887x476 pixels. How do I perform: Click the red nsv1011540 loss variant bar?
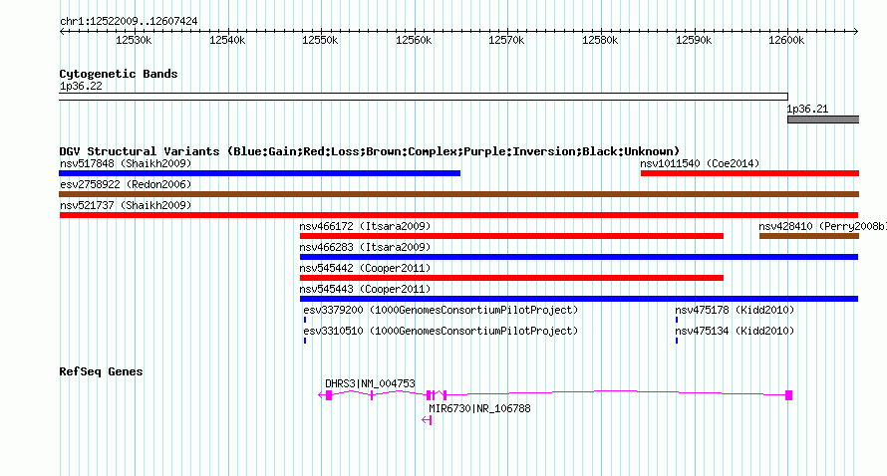[x=749, y=173]
